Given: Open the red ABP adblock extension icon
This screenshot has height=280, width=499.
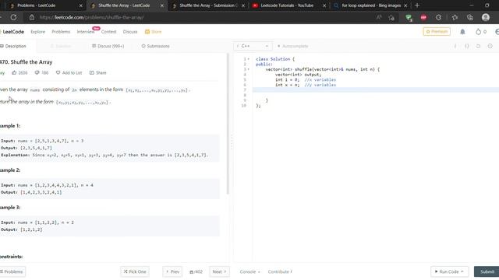Looking at the screenshot, I should pos(423,18).
